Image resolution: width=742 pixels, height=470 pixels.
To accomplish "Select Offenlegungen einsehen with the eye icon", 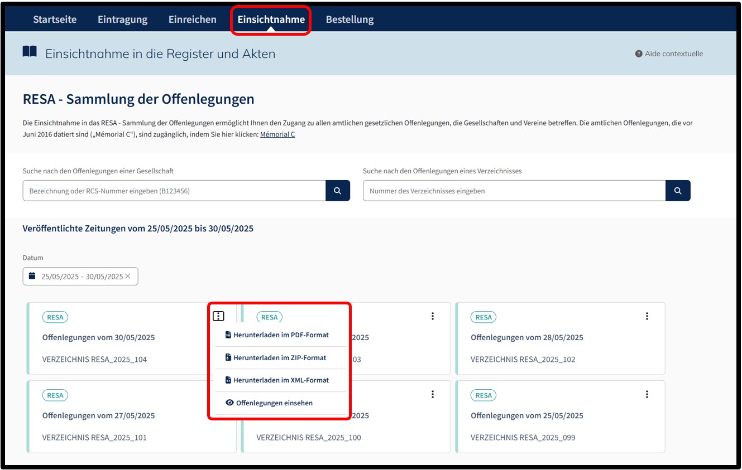I will click(269, 403).
